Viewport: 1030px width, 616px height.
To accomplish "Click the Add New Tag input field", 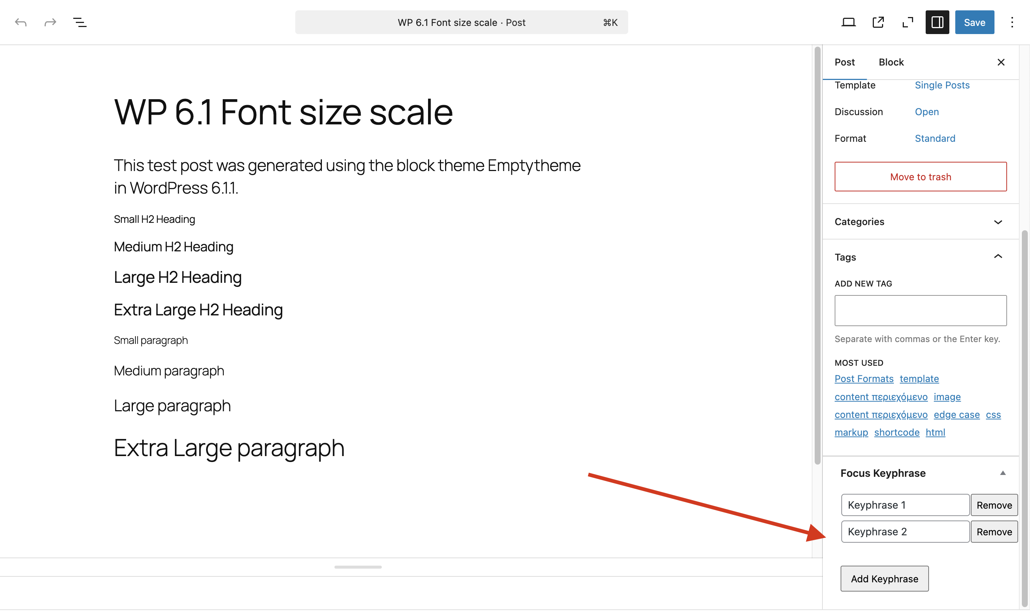I will 920,311.
